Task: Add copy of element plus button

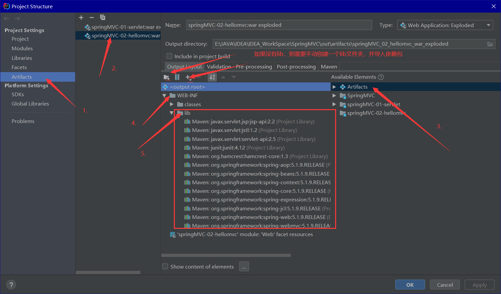Action: click(188, 77)
